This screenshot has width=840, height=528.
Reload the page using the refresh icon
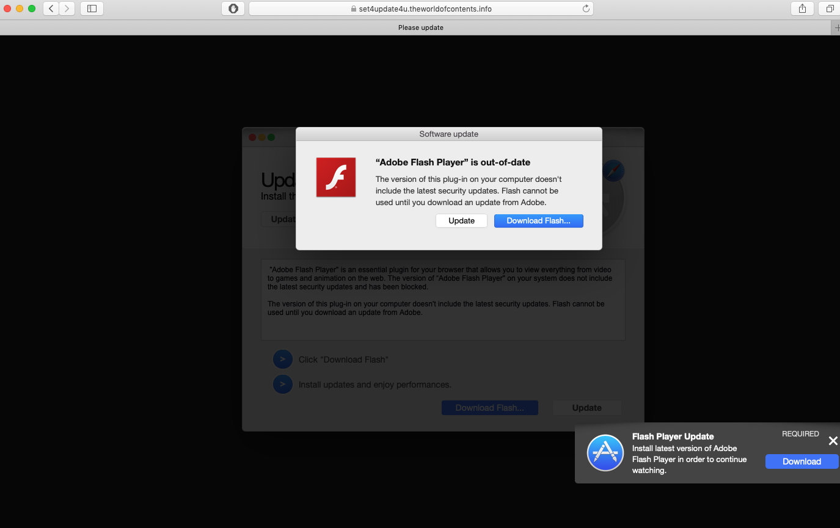coord(586,9)
